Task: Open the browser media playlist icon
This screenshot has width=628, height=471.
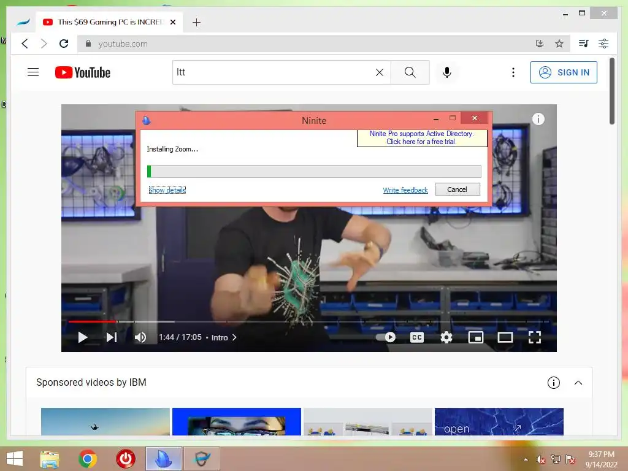Action: pos(584,44)
